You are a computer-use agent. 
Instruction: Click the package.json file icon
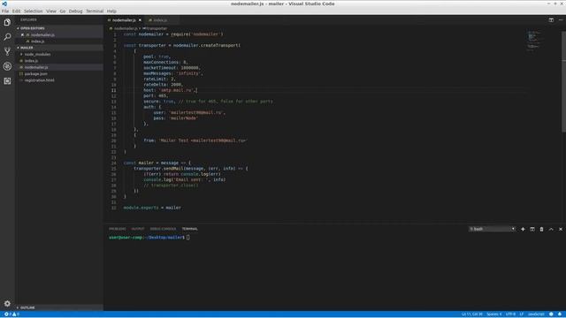coord(21,73)
